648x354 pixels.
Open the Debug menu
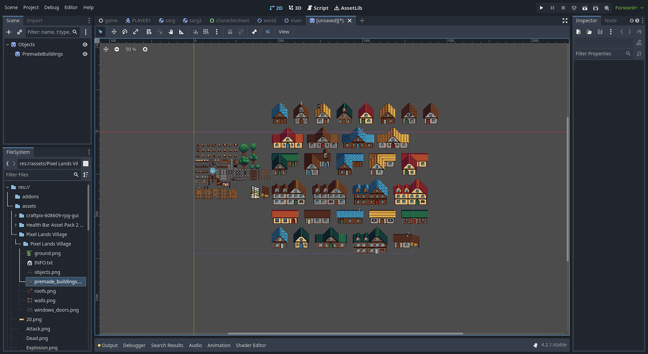[x=51, y=8]
